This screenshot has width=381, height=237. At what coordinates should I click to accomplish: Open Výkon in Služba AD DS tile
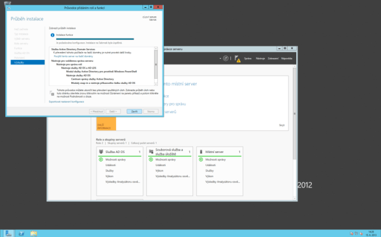tap(110, 176)
